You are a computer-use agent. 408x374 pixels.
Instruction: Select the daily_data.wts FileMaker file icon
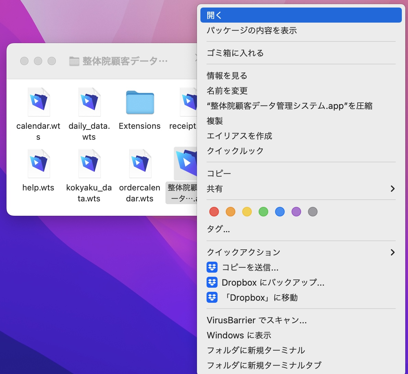click(x=89, y=102)
